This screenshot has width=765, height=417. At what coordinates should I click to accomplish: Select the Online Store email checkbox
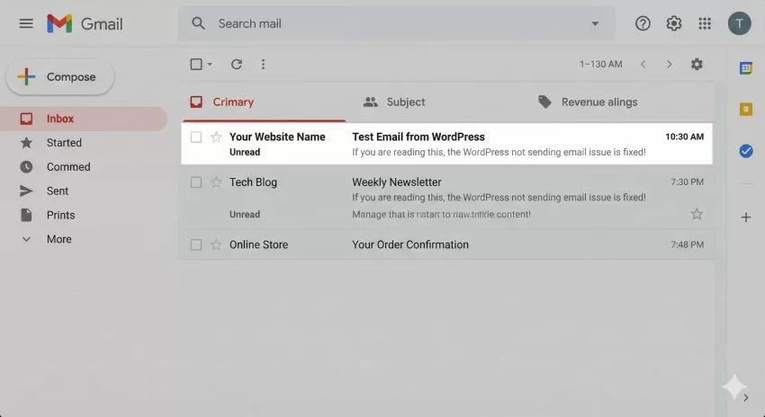[x=196, y=244]
